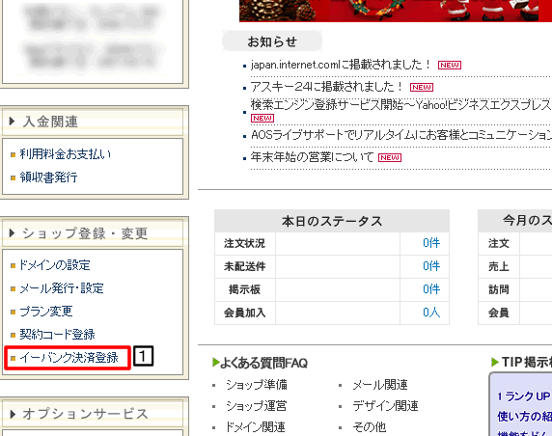The image size is (552, 436).
Task: Click the Christmas banner image
Action: 396,11
